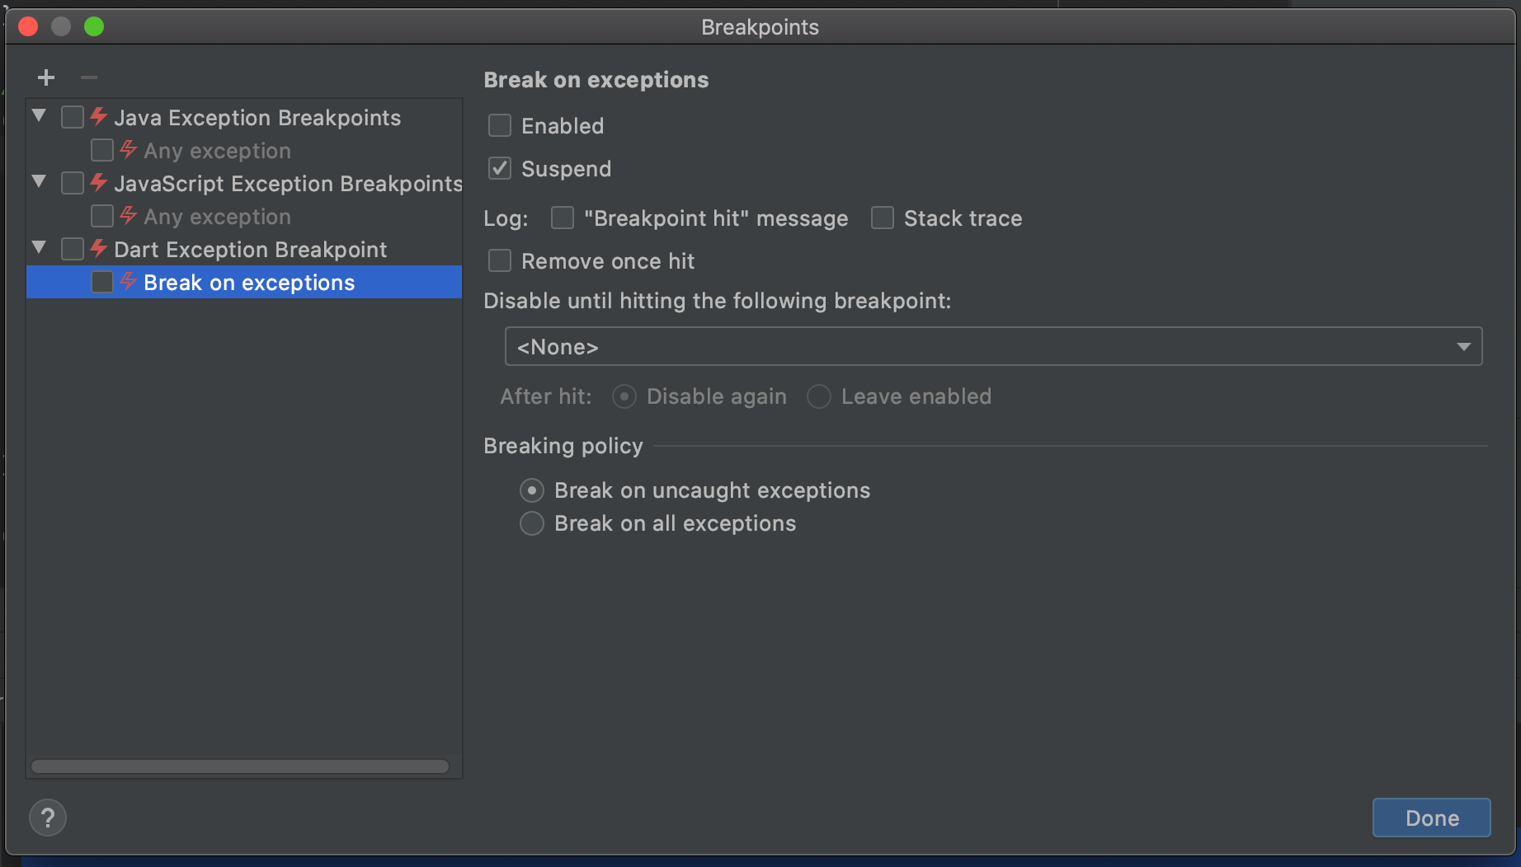Click the lightning icon beside Java Exception Breakpoints

(x=97, y=117)
